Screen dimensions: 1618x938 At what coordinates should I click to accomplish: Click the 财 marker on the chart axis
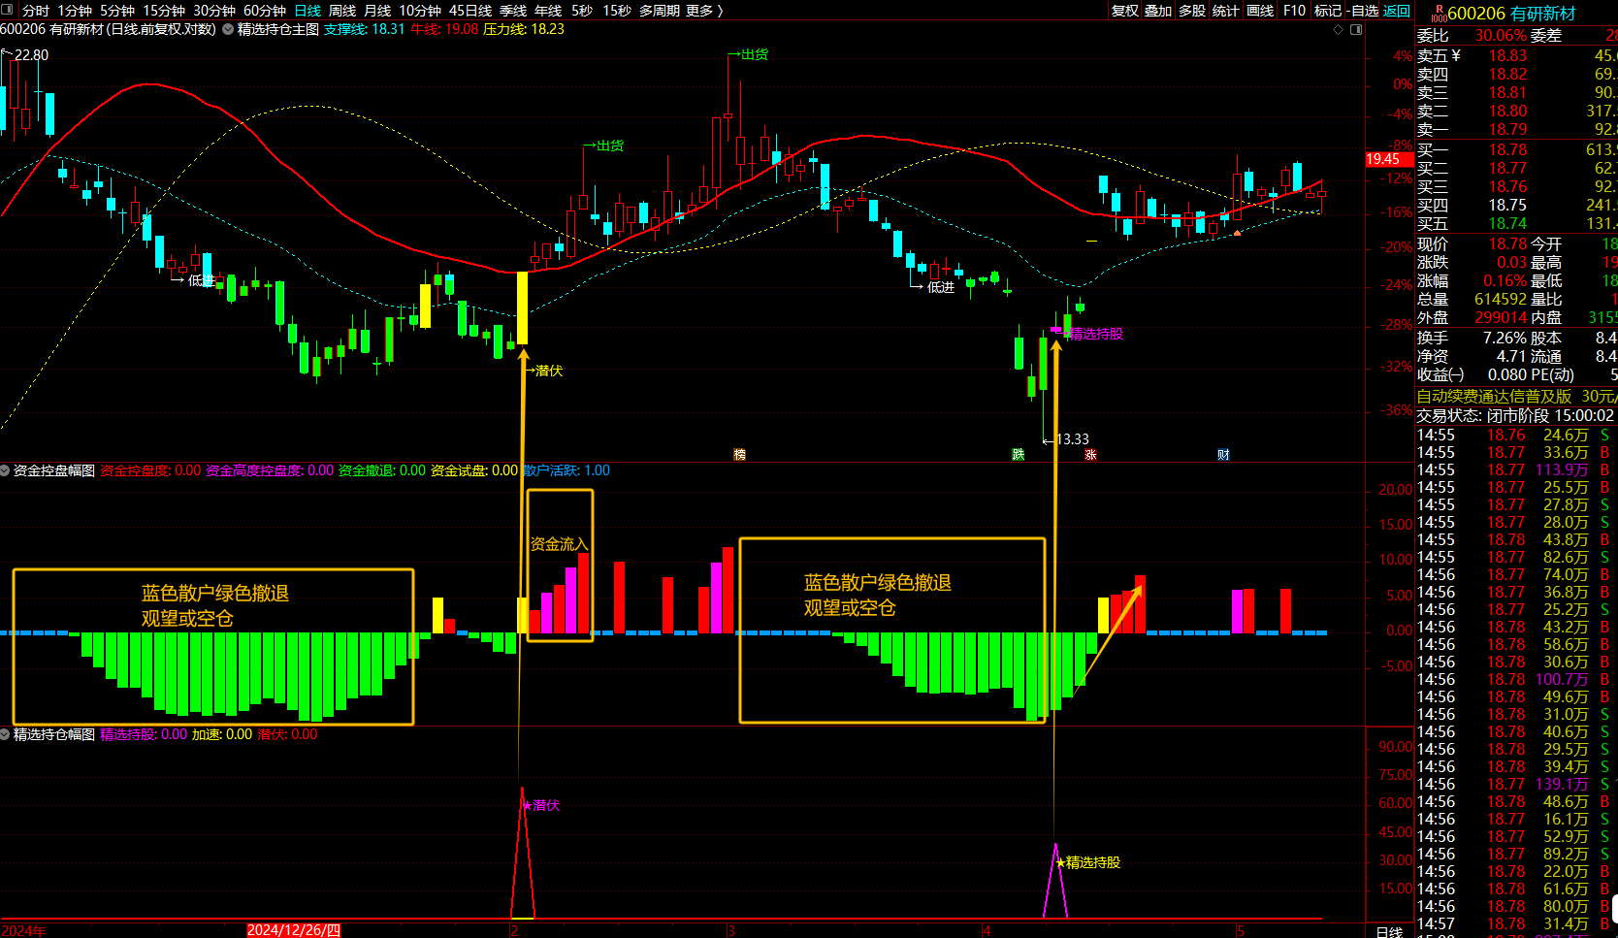pyautogui.click(x=1223, y=454)
